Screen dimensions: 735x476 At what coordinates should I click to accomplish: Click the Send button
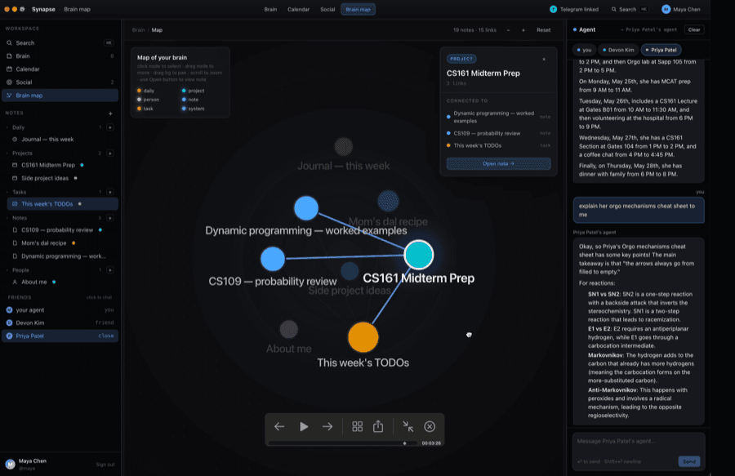(x=689, y=461)
